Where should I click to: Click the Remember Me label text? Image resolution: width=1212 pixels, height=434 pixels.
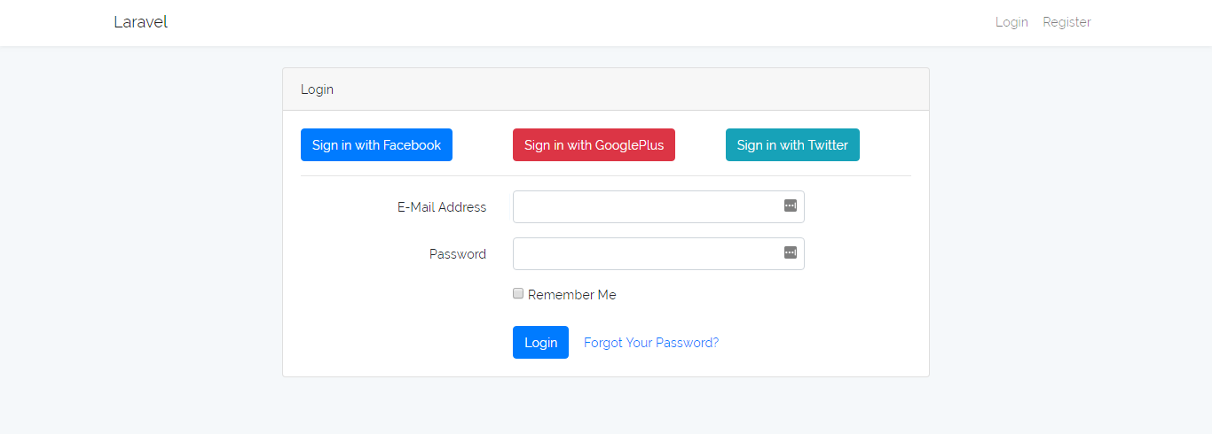click(571, 295)
